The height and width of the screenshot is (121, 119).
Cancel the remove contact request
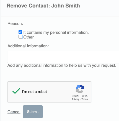14,112
